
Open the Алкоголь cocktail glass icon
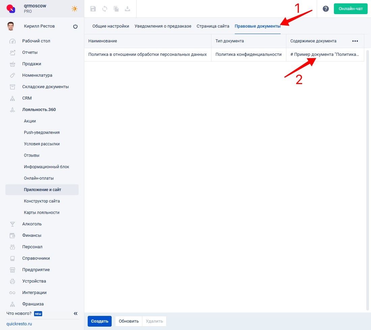coord(12,224)
